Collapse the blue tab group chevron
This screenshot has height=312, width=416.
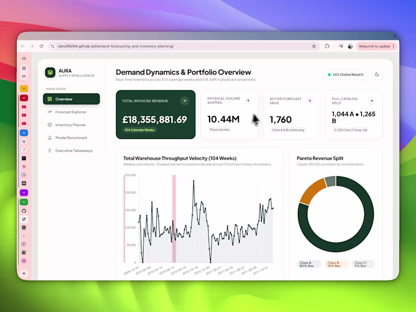[24, 133]
